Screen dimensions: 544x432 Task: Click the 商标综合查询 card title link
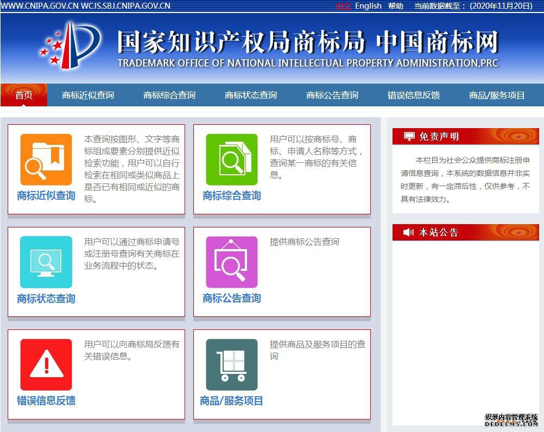point(232,195)
